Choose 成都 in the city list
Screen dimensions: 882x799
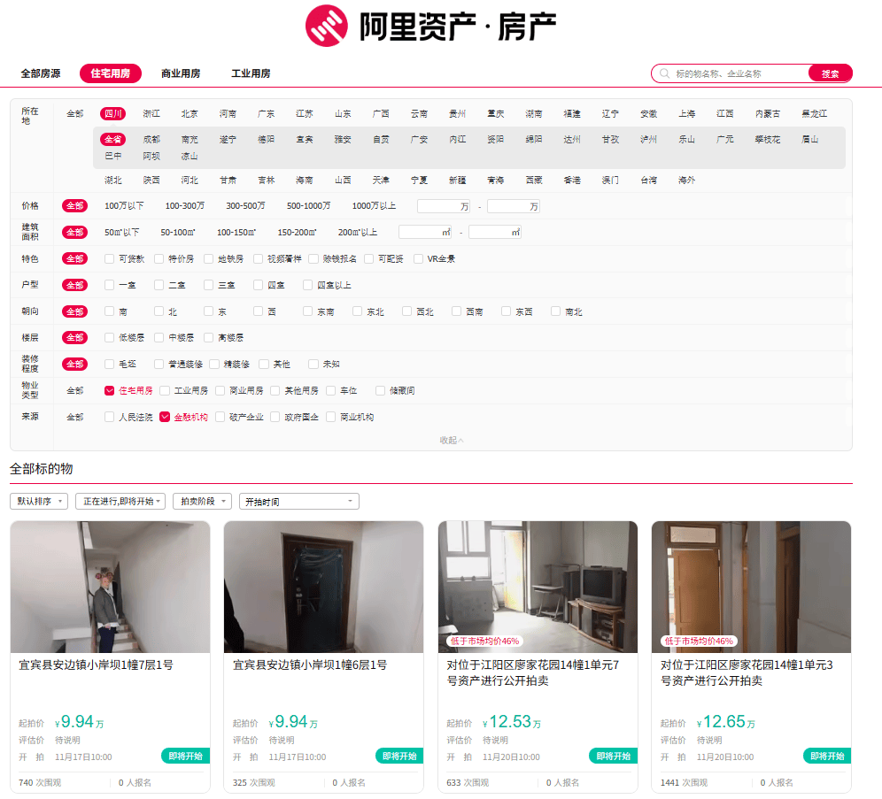(151, 139)
